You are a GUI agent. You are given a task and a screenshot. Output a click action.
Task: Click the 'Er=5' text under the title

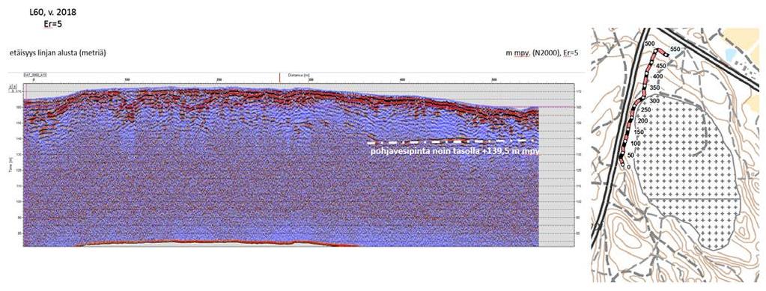52,23
